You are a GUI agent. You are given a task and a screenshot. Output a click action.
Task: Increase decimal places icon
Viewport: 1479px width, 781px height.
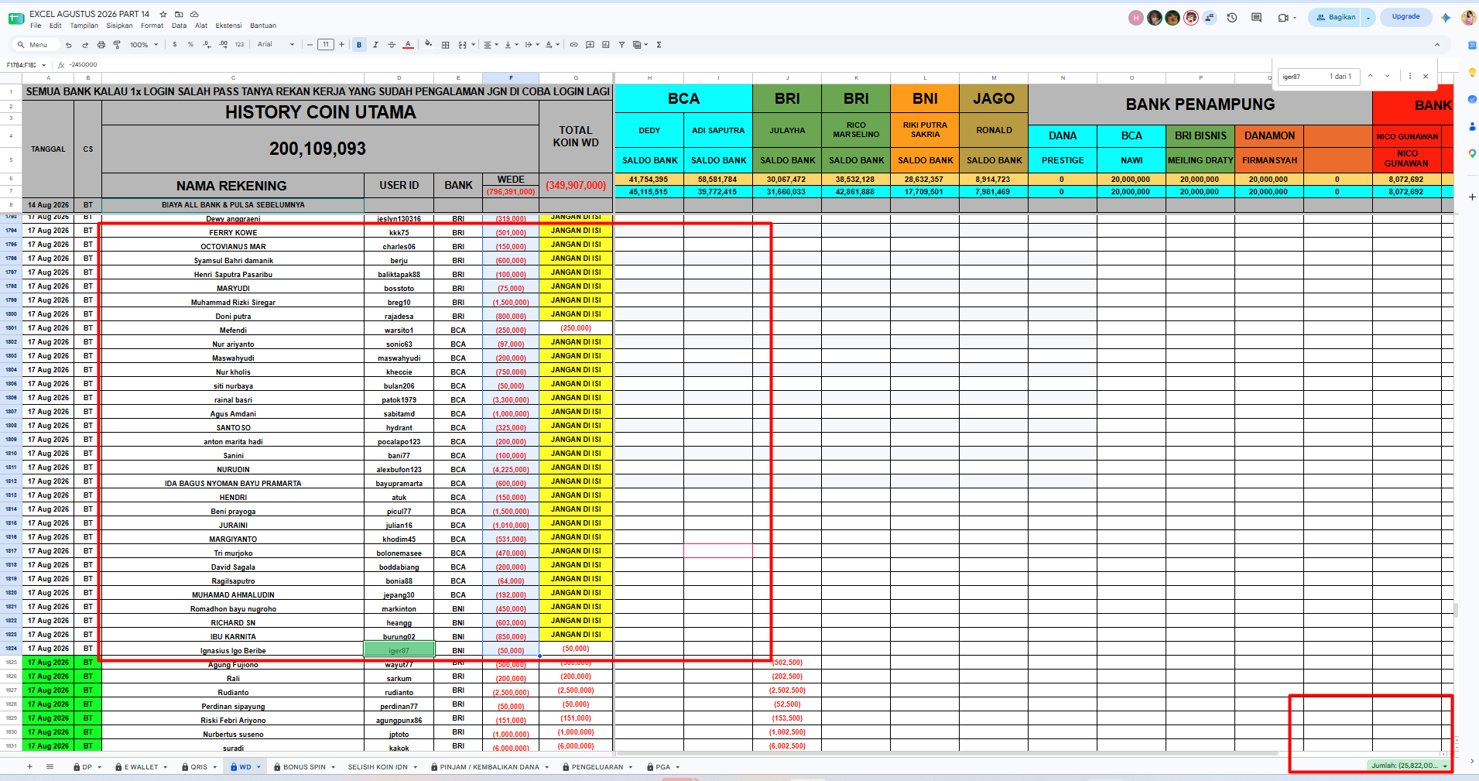(x=223, y=45)
